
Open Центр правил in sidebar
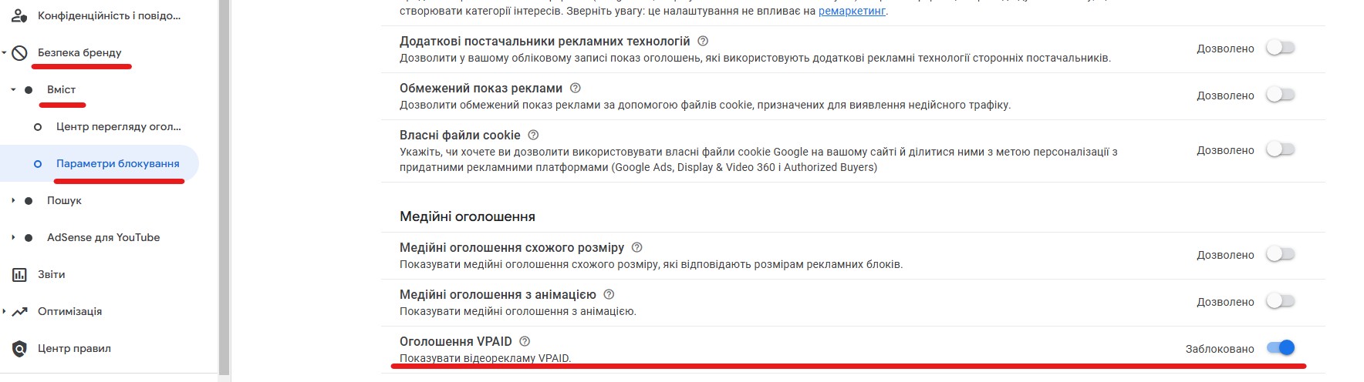pyautogui.click(x=74, y=349)
